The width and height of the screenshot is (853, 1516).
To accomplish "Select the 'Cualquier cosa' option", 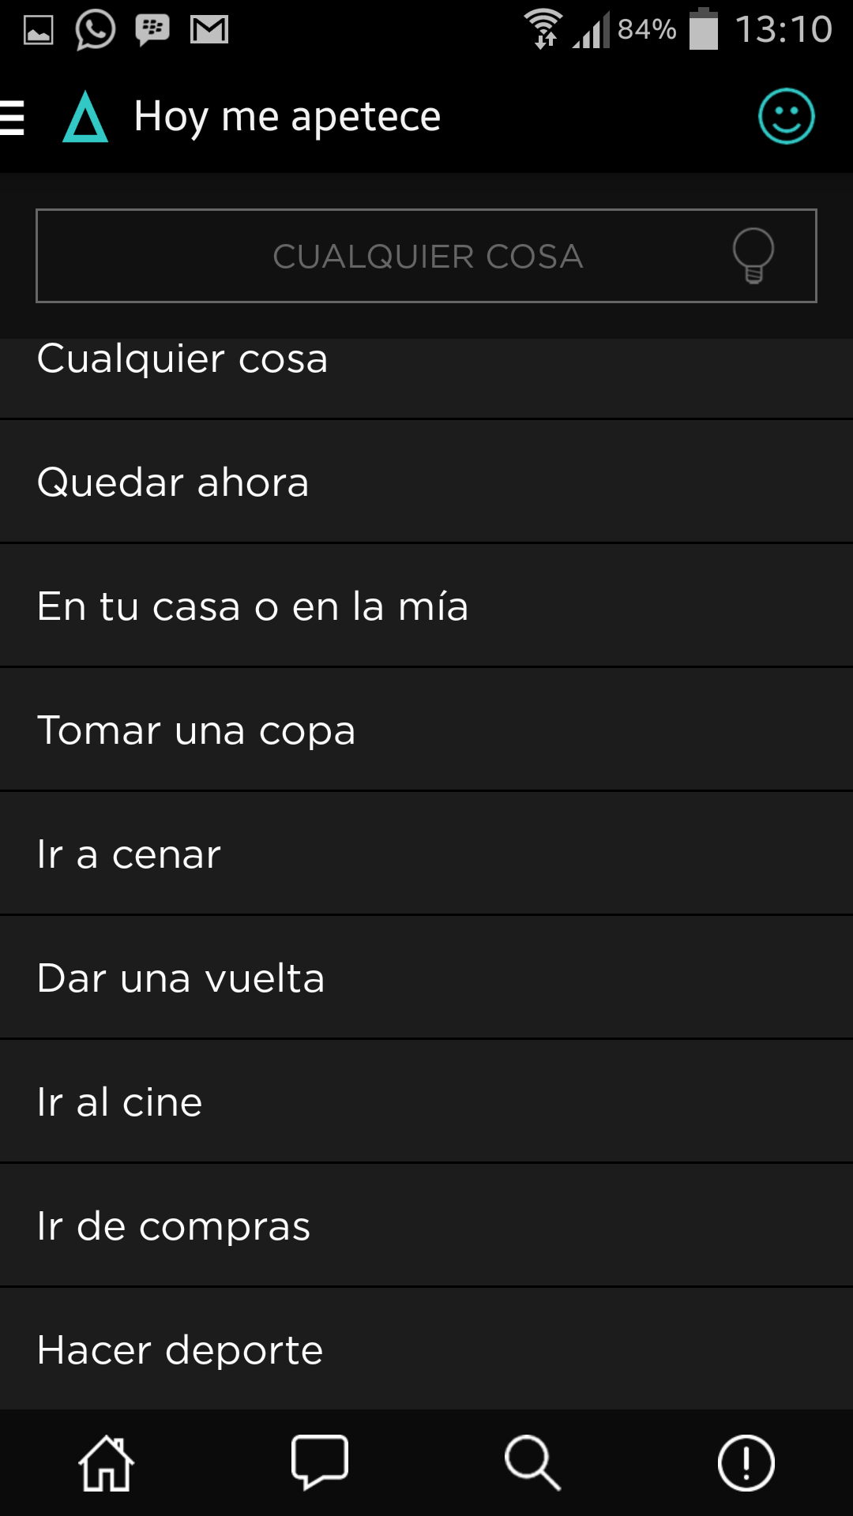I will (426, 371).
